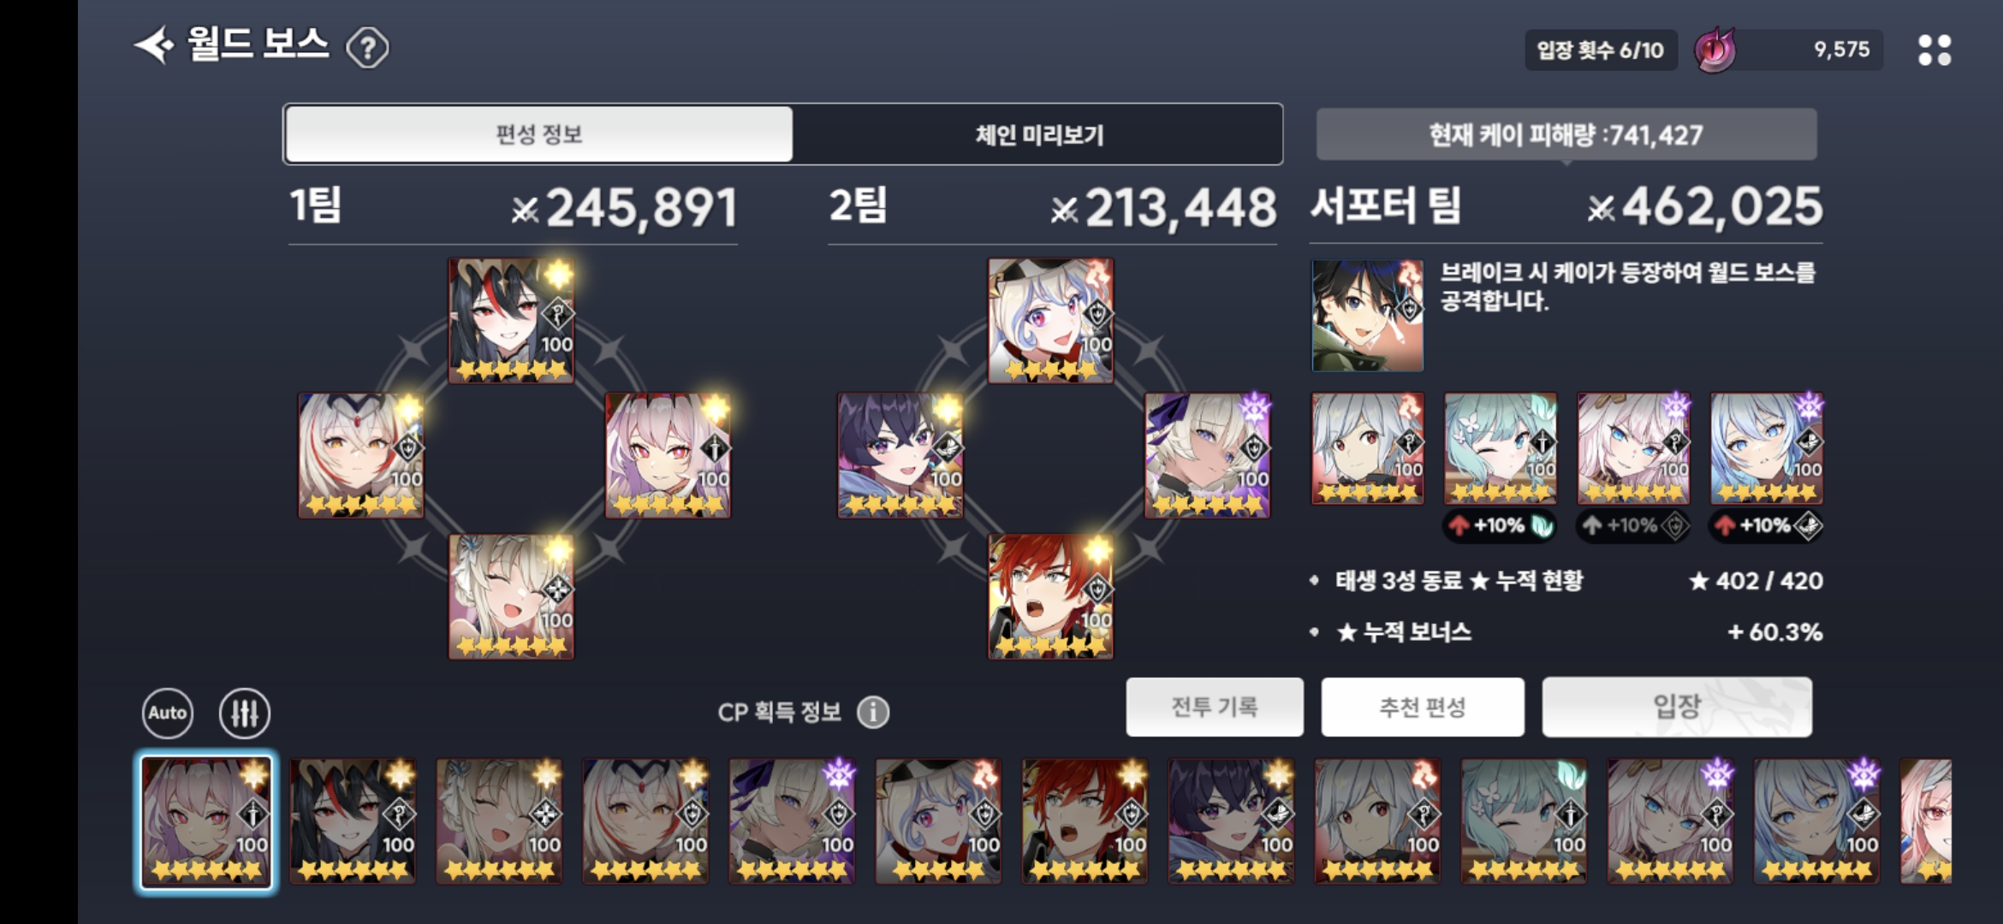Select the mint-haired supporter with +10%
This screenshot has height=924, width=2003.
pos(1501,448)
